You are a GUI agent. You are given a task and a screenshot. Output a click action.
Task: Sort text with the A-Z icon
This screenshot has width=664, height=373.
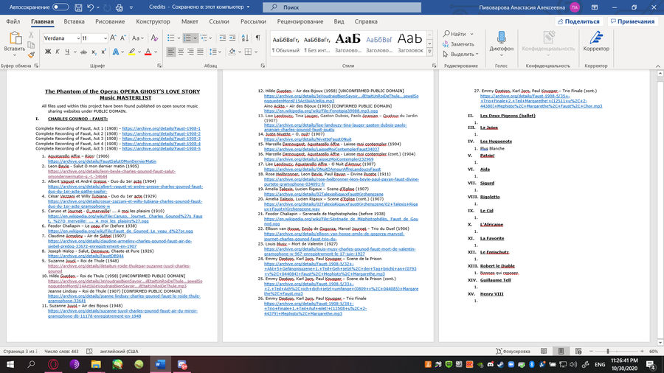[245, 38]
